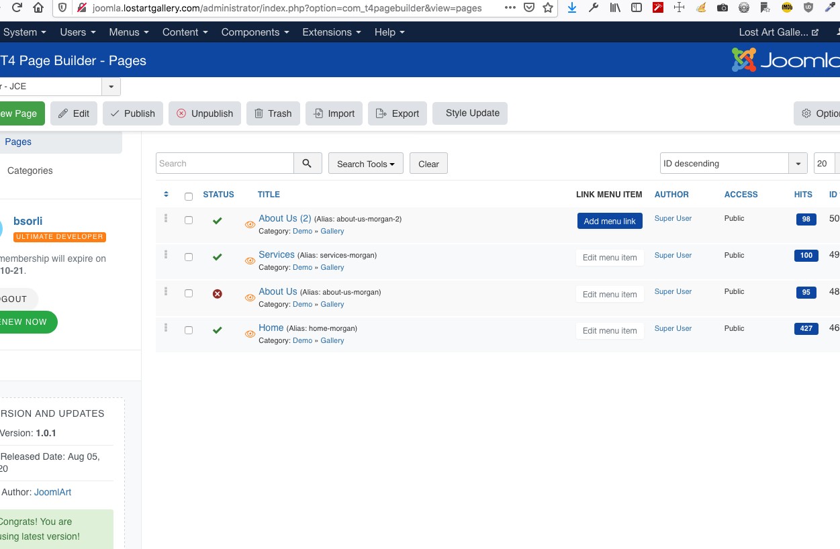
Task: Open the JCE editor dropdown arrow
Action: pos(111,87)
